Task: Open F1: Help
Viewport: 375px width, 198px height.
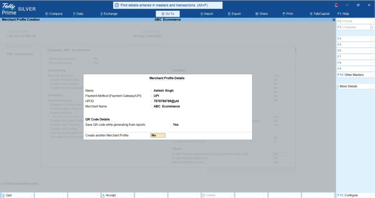Action: pyautogui.click(x=343, y=14)
